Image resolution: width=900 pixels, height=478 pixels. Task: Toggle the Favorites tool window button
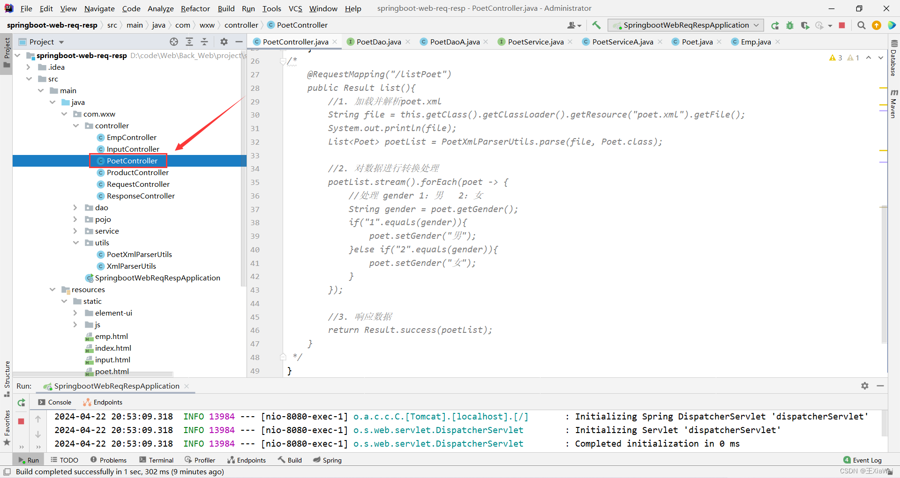click(7, 428)
